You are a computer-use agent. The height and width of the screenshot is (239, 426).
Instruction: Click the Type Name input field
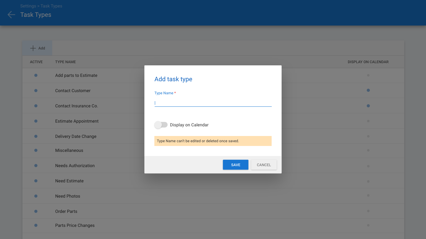[213, 103]
